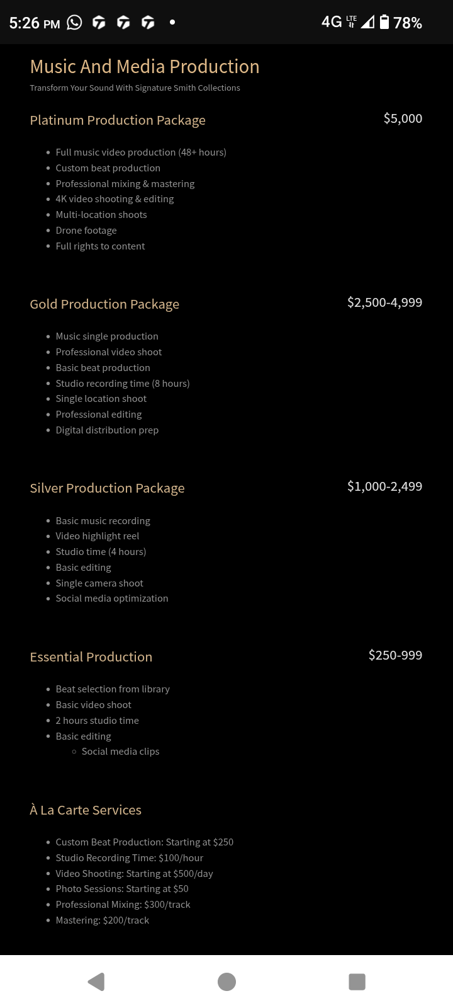Tap the battery icon in status bar
453x1008 pixels.
coord(384,23)
